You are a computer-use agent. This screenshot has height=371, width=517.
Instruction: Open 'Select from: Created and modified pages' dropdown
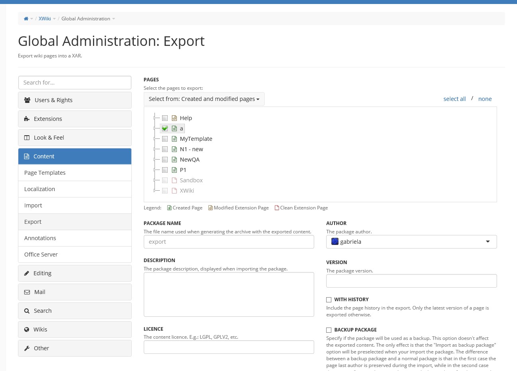[x=204, y=99]
